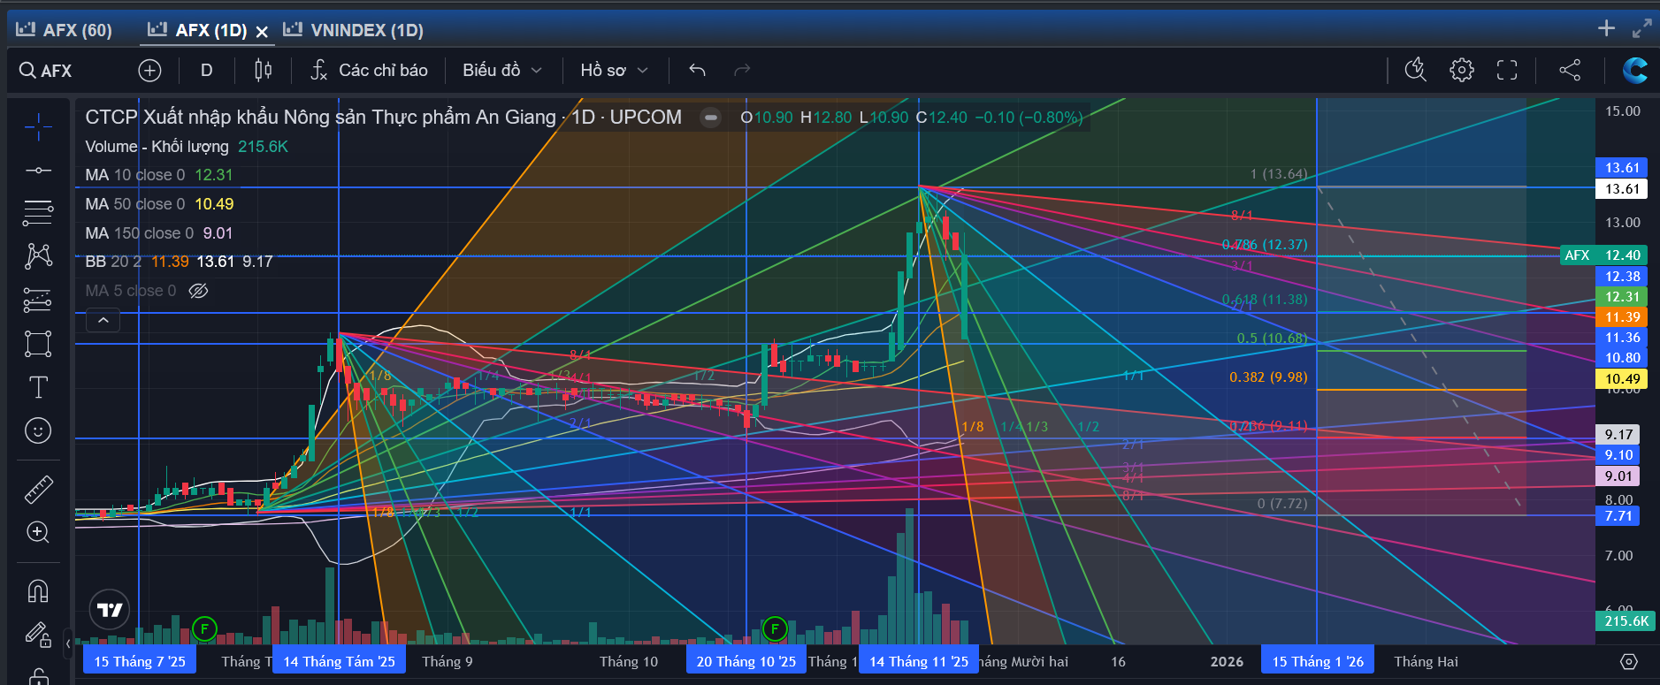The image size is (1660, 685).
Task: Show the hidden MA 5 indicator
Action: [199, 291]
